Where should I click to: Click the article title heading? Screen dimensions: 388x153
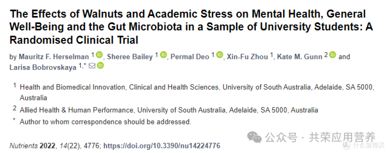click(x=191, y=26)
